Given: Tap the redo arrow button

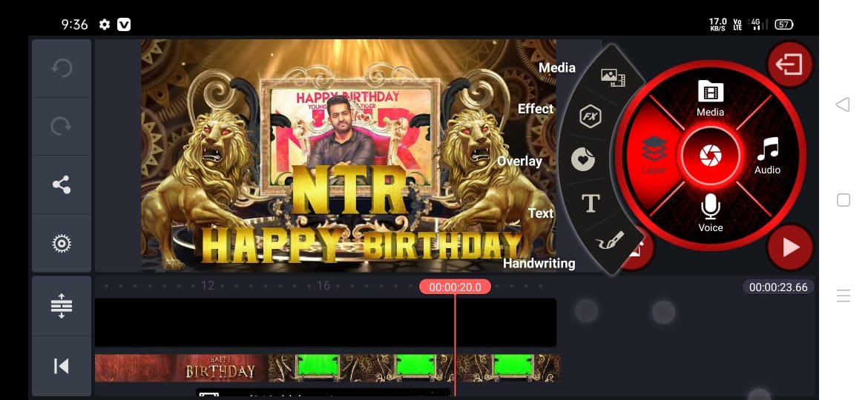Looking at the screenshot, I should (x=62, y=127).
